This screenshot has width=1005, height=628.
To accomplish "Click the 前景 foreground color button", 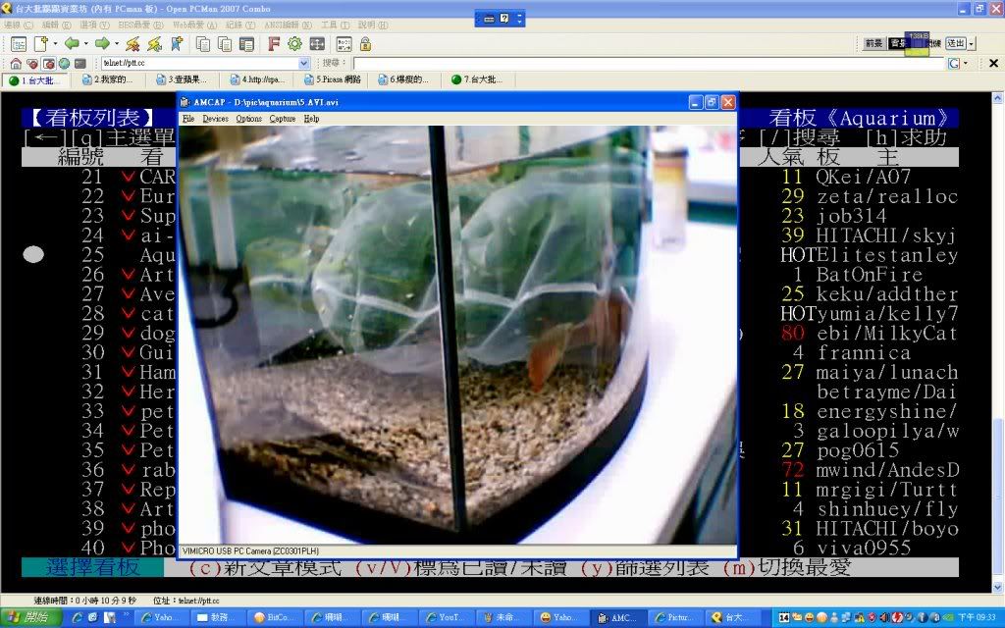I will [873, 43].
